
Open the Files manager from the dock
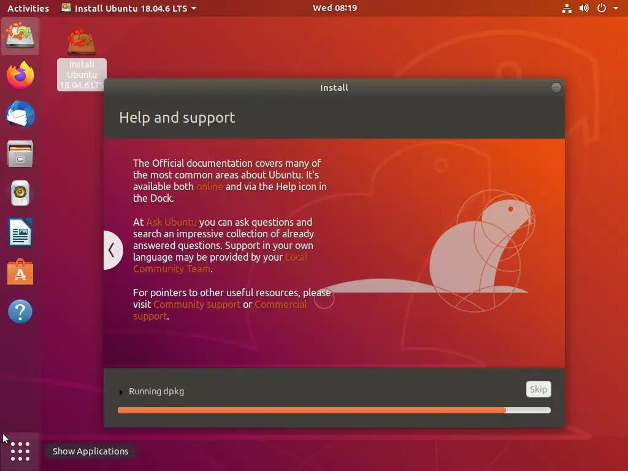[20, 154]
